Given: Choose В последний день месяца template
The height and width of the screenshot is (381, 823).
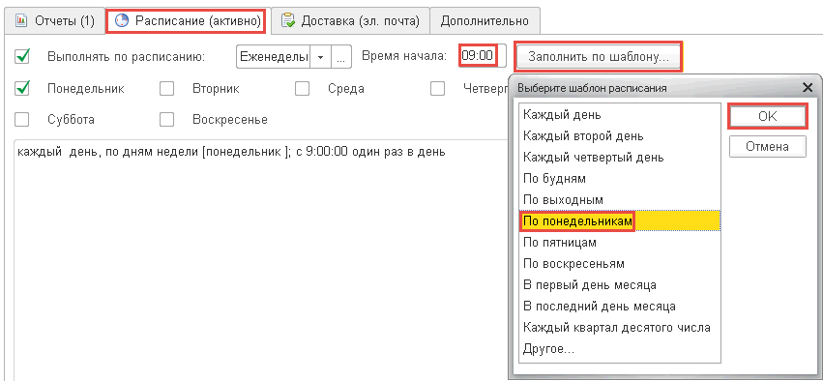Looking at the screenshot, I should click(x=619, y=307).
